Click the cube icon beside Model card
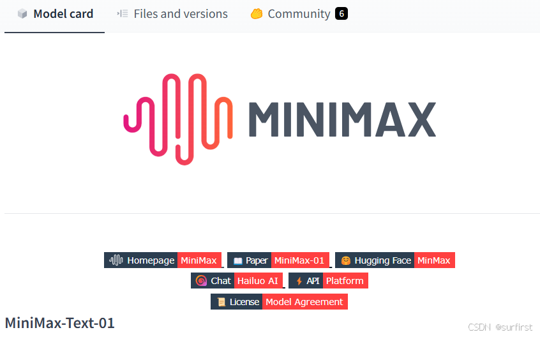 22,14
